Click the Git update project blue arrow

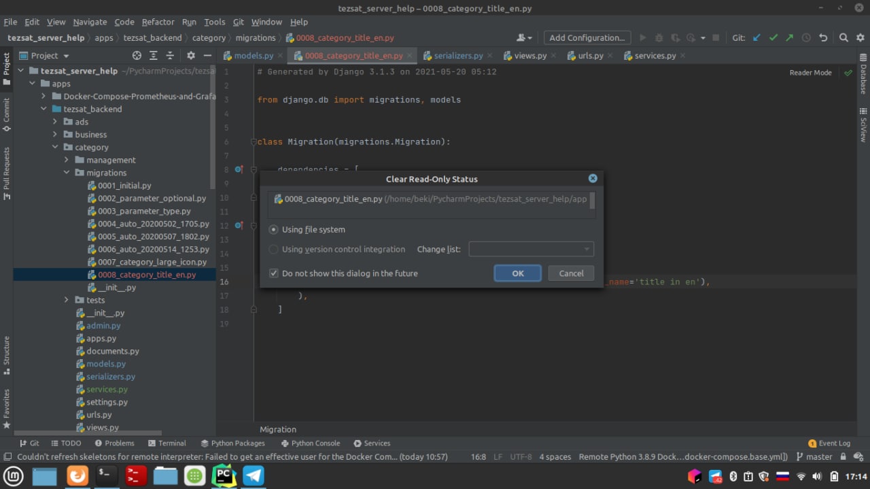(x=757, y=38)
